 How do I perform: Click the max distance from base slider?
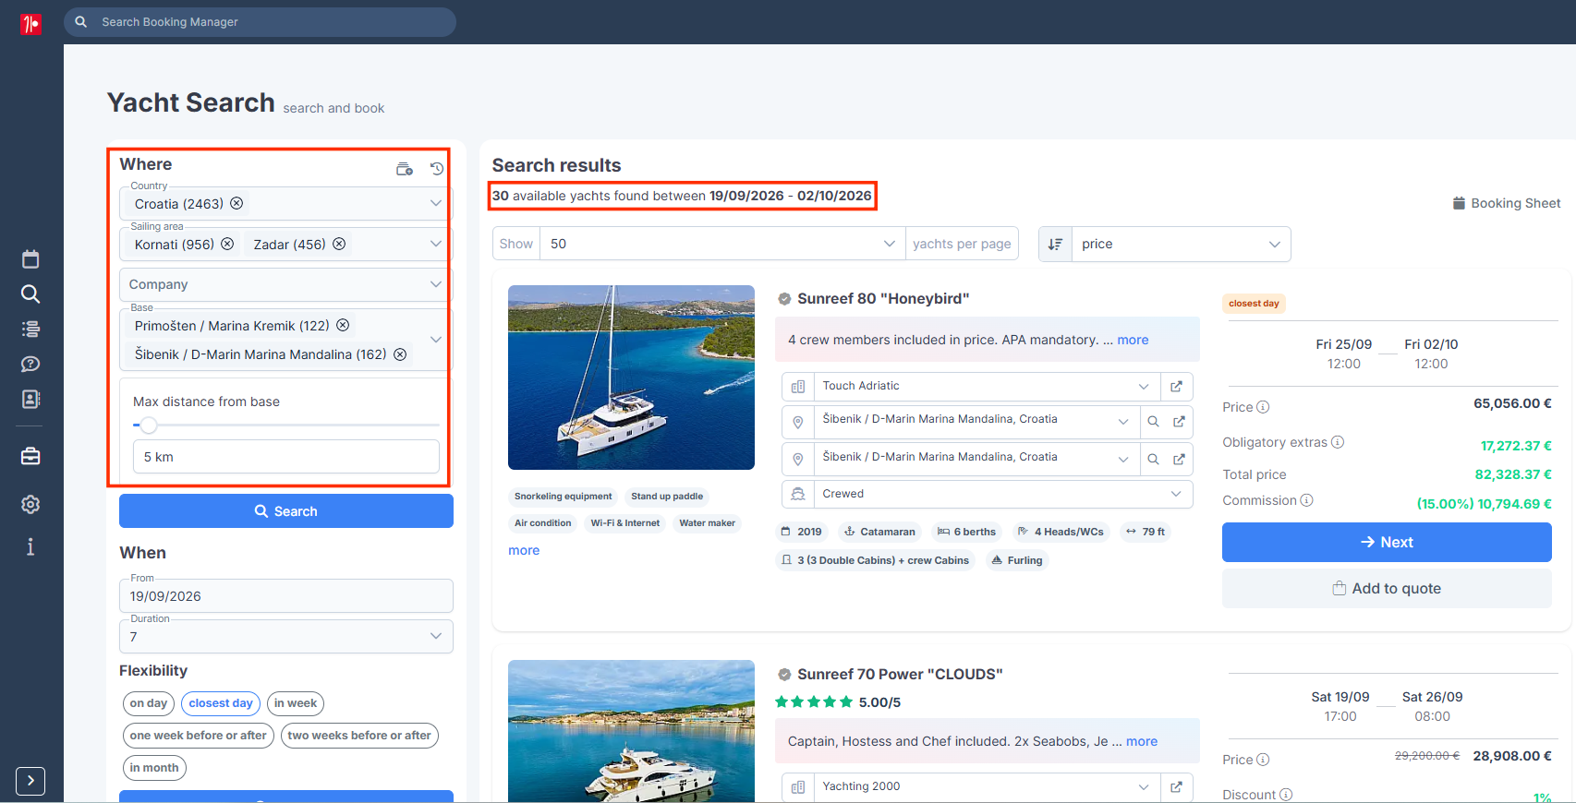(x=286, y=425)
